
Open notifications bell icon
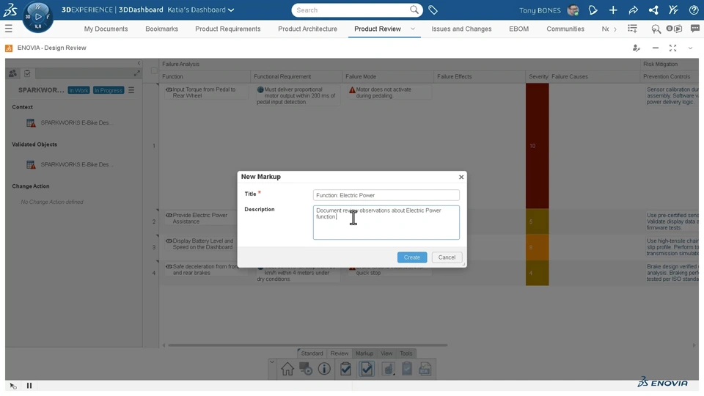pos(593,10)
